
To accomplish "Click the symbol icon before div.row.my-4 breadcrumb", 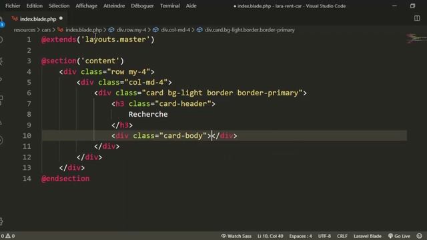I will pyautogui.click(x=111, y=30).
